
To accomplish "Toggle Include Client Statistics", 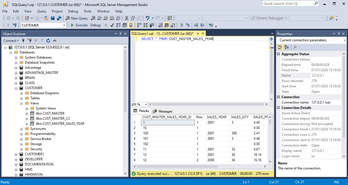I will pyautogui.click(x=152, y=25).
